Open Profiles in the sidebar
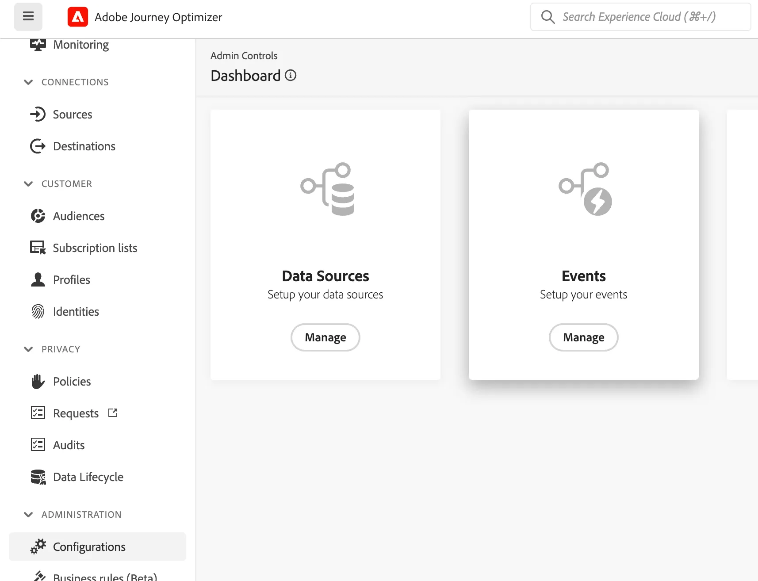This screenshot has height=581, width=758. [x=72, y=280]
